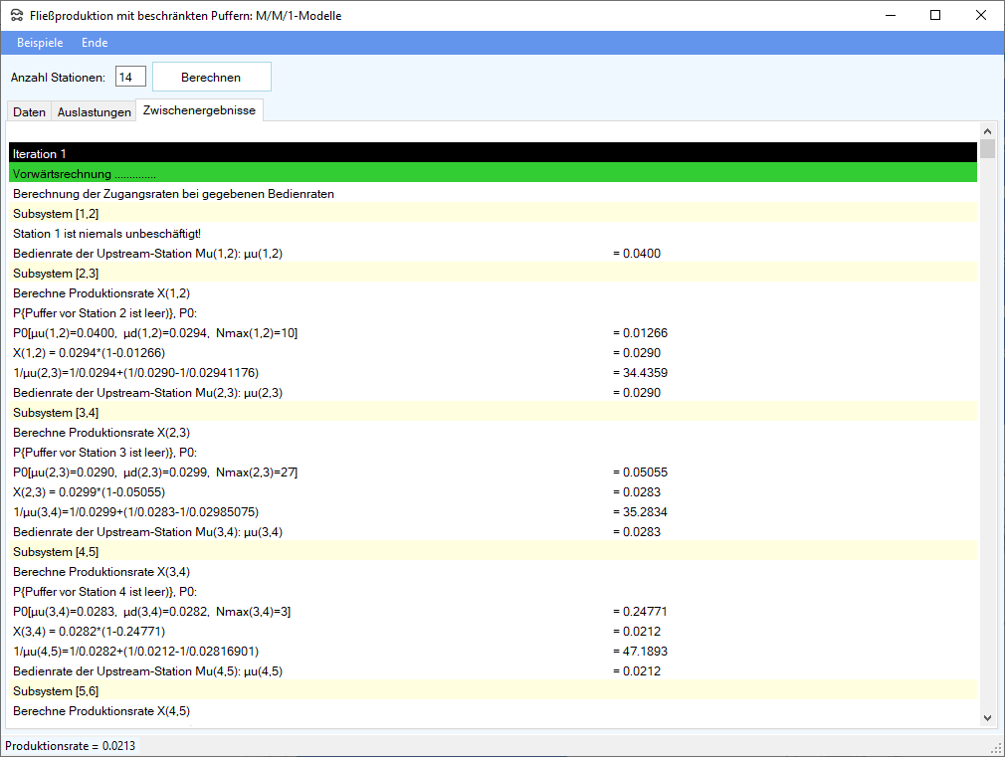
Task: Click the Ende menu item
Action: click(x=95, y=43)
